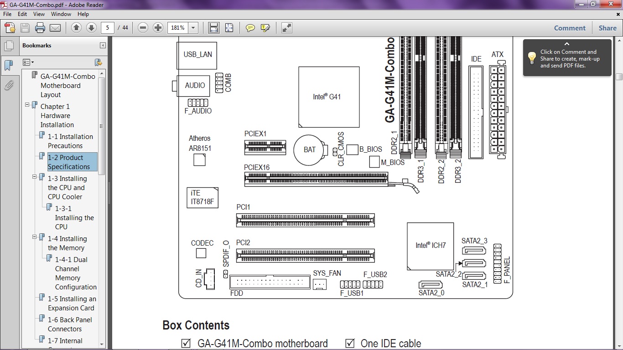Viewport: 623px width, 350px height.
Task: Go to next page arrow
Action: (91, 28)
